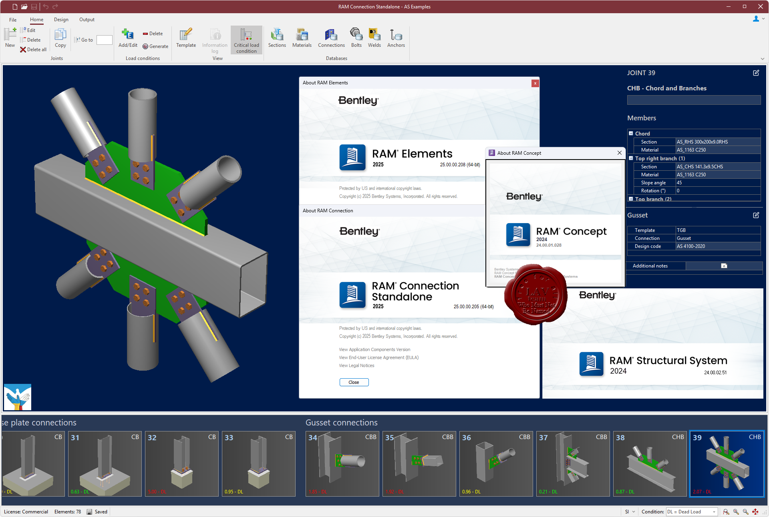Edit JOINT 39 with the pencil icon
Viewport: 769px width, 517px height.
point(756,73)
